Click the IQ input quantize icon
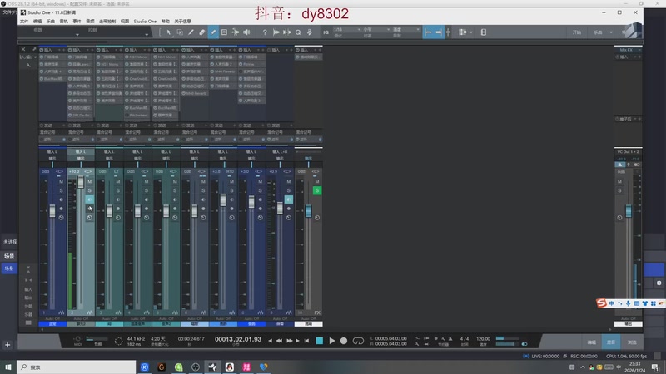Viewport: 666px width, 374px height. coord(326,32)
